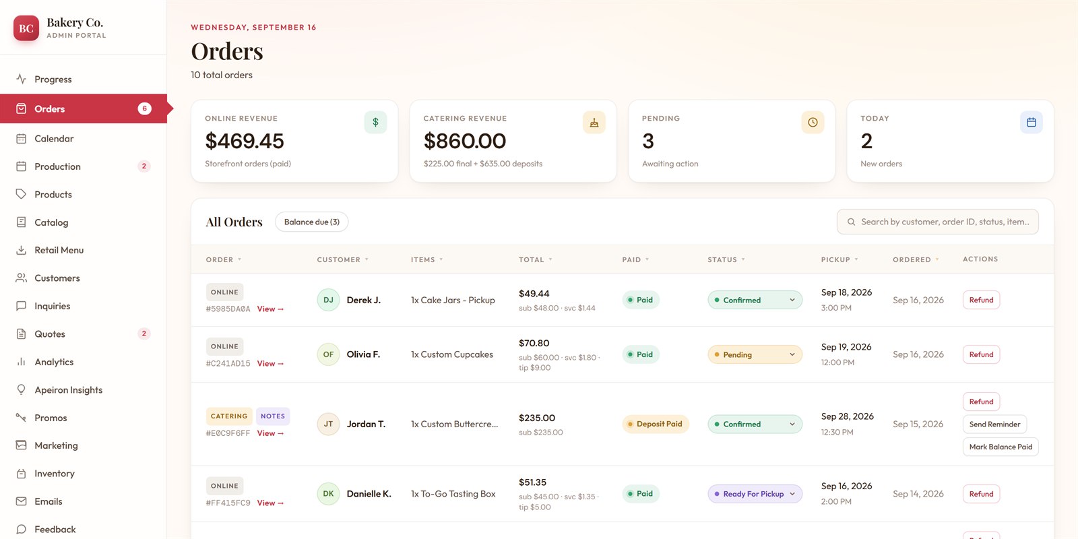The height and width of the screenshot is (539, 1078).
Task: Click the Emails envelope icon
Action: (x=22, y=501)
